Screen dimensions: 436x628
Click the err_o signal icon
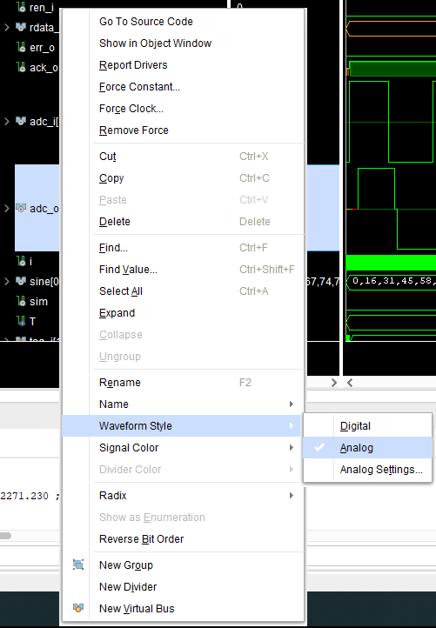click(21, 47)
